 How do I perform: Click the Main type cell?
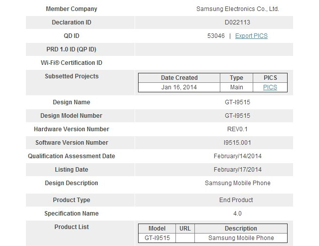(x=236, y=87)
